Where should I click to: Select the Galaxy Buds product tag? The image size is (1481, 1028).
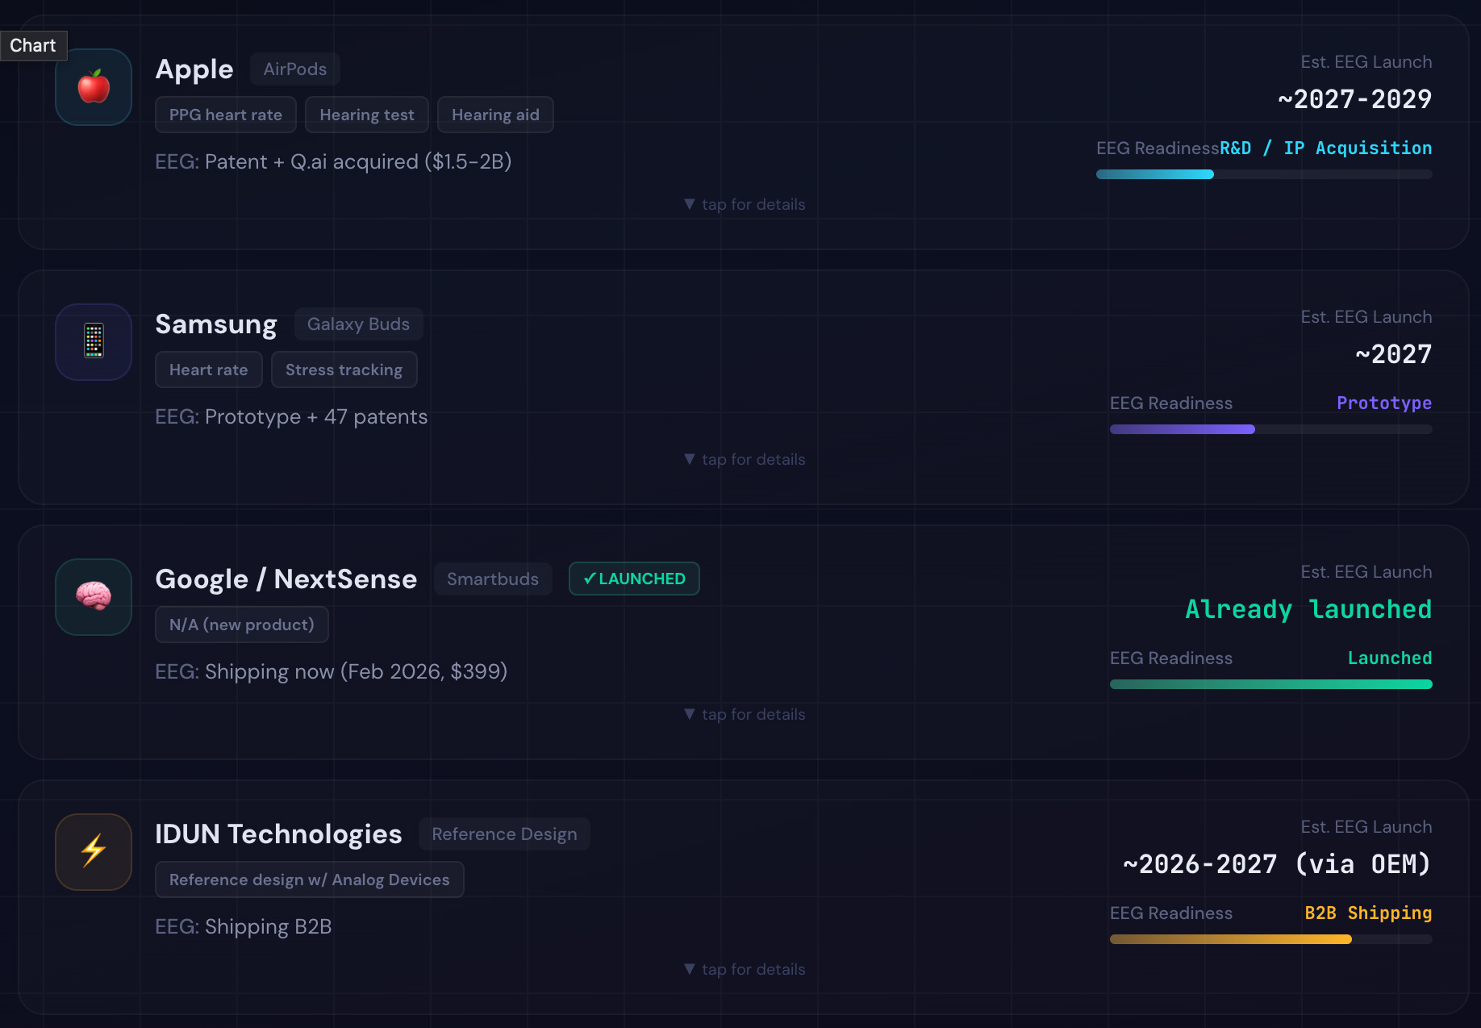point(358,324)
